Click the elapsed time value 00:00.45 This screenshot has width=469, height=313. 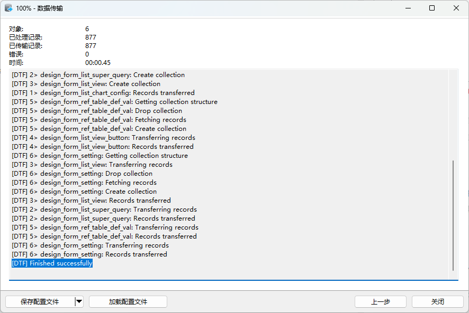pyautogui.click(x=98, y=63)
